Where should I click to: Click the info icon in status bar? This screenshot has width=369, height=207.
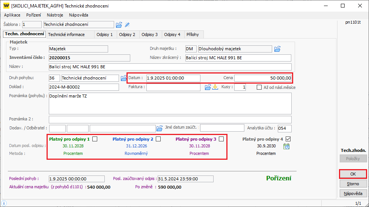(4, 203)
